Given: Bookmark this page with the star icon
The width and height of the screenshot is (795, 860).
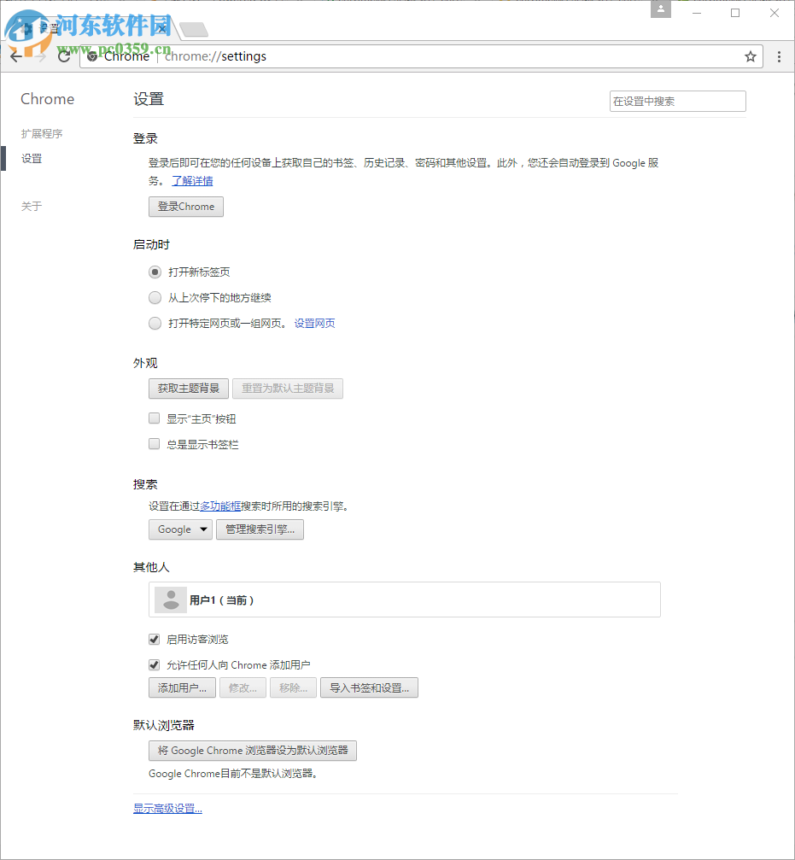Looking at the screenshot, I should click(x=750, y=56).
